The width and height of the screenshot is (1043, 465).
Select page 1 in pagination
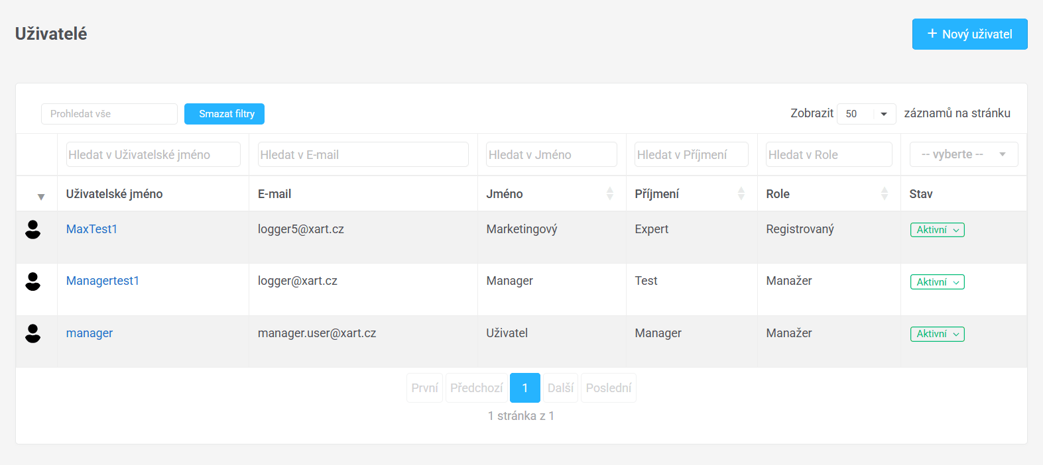(524, 388)
